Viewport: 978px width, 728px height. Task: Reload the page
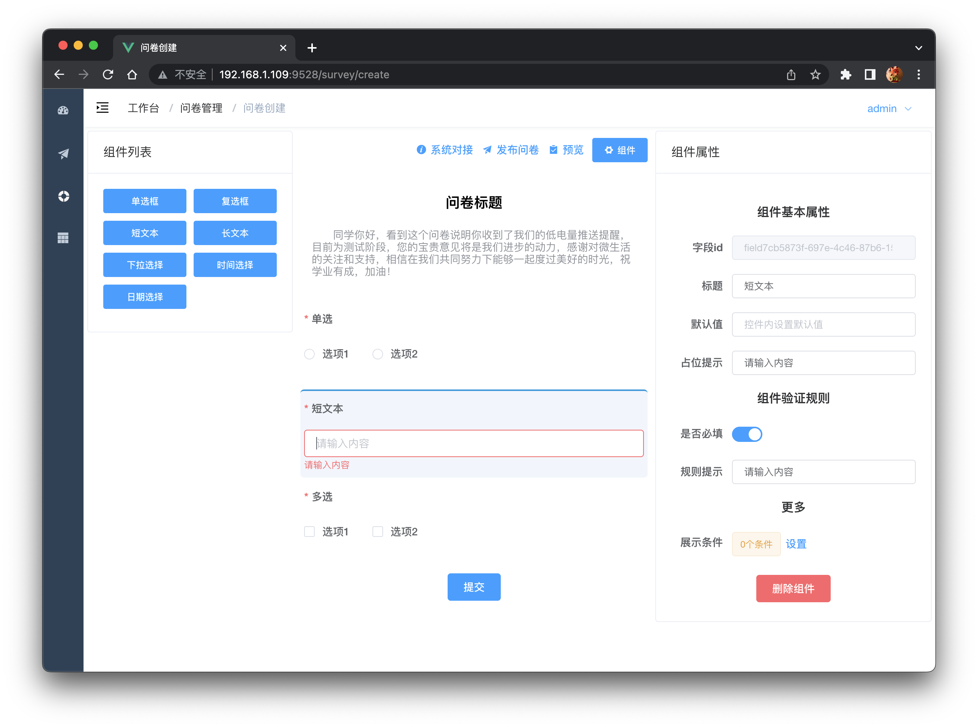(108, 74)
